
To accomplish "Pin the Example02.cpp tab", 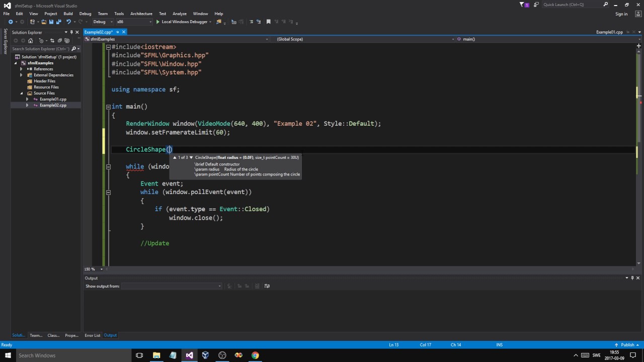I will (x=118, y=32).
